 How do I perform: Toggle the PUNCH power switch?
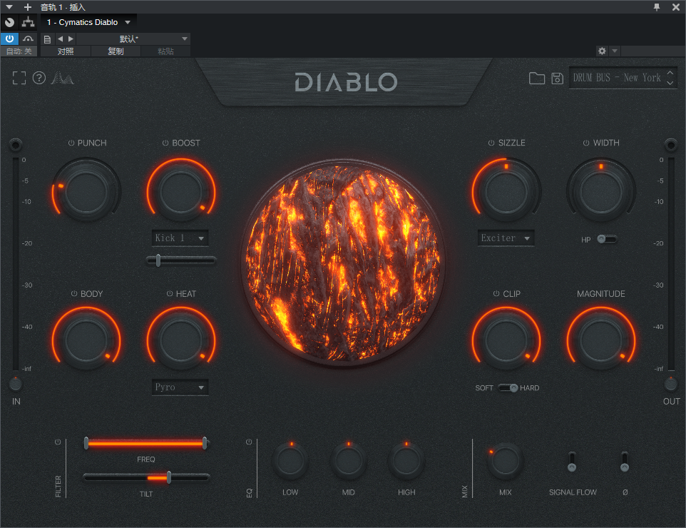tap(71, 143)
